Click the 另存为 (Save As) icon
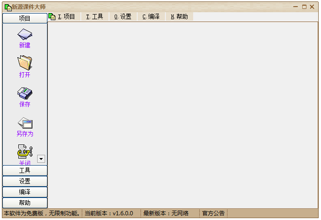Viewport: 321px width, 220px height. pos(25,123)
